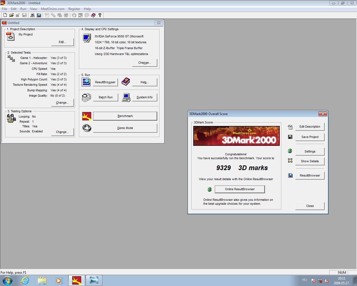Click the purple Help book icon beside the Help button
The height and width of the screenshot is (286, 357).
pos(126,82)
